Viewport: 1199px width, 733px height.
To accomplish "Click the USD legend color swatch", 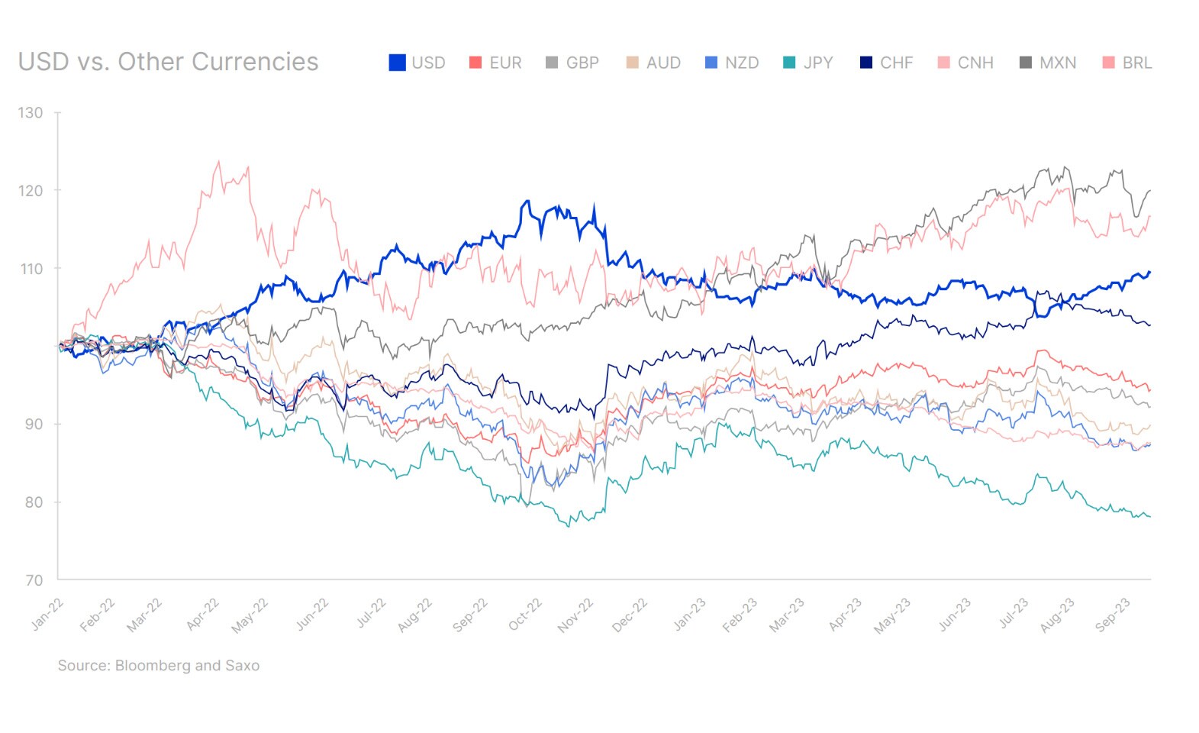I will point(397,63).
